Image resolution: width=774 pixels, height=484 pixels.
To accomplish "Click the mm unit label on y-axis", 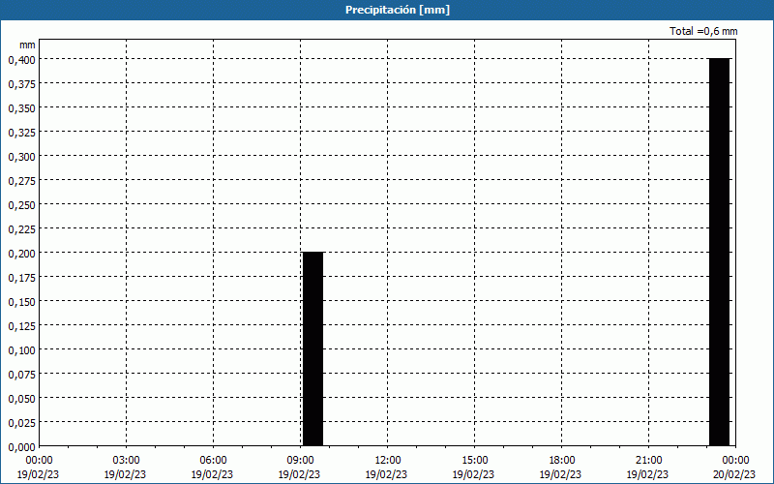I will (28, 45).
